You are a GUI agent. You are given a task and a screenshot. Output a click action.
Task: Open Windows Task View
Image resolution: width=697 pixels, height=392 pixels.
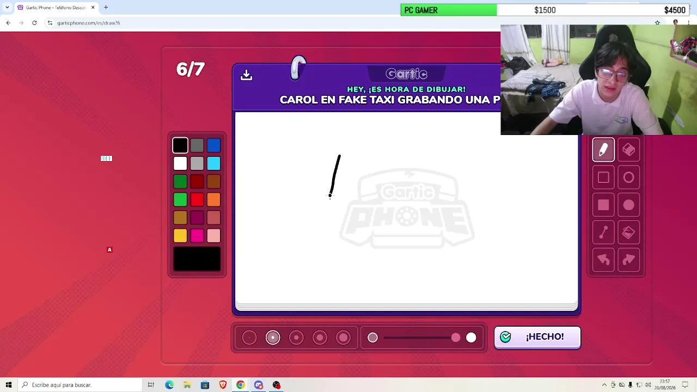(x=151, y=385)
